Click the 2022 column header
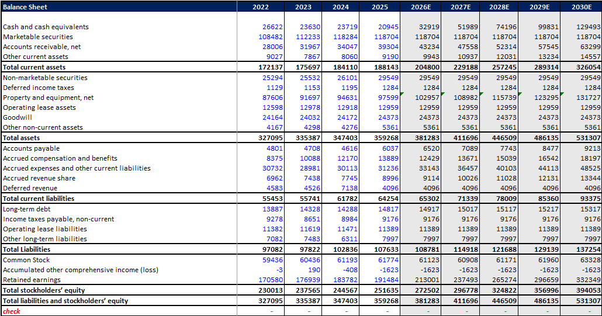 click(x=261, y=7)
